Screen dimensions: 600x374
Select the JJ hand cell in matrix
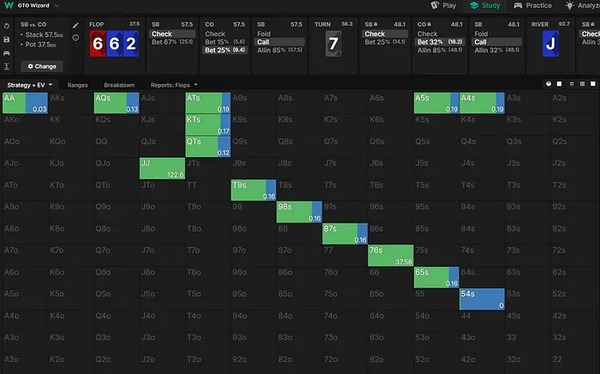click(x=162, y=168)
